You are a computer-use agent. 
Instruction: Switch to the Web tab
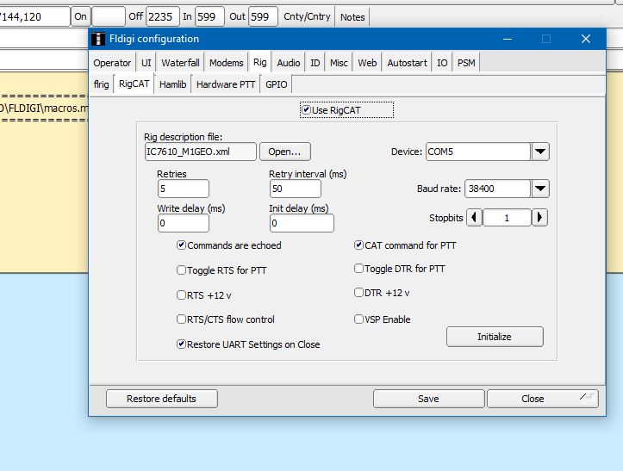click(367, 63)
